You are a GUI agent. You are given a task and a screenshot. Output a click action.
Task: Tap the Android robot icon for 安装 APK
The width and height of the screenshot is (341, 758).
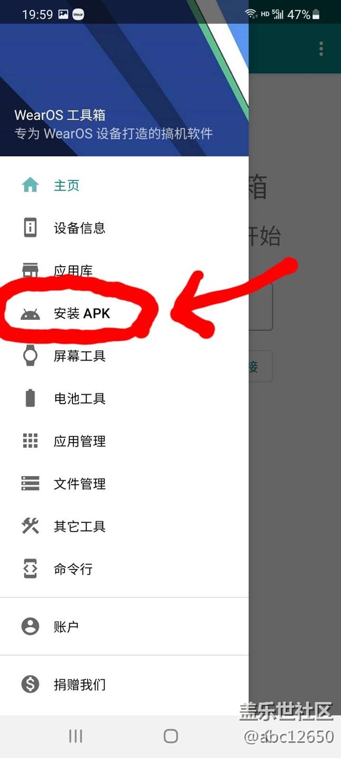click(x=30, y=314)
